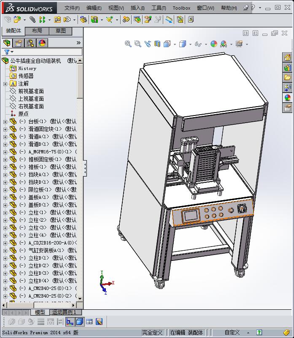Open the PropertyManager tab icon
294x338 pixels.
tap(19, 43)
